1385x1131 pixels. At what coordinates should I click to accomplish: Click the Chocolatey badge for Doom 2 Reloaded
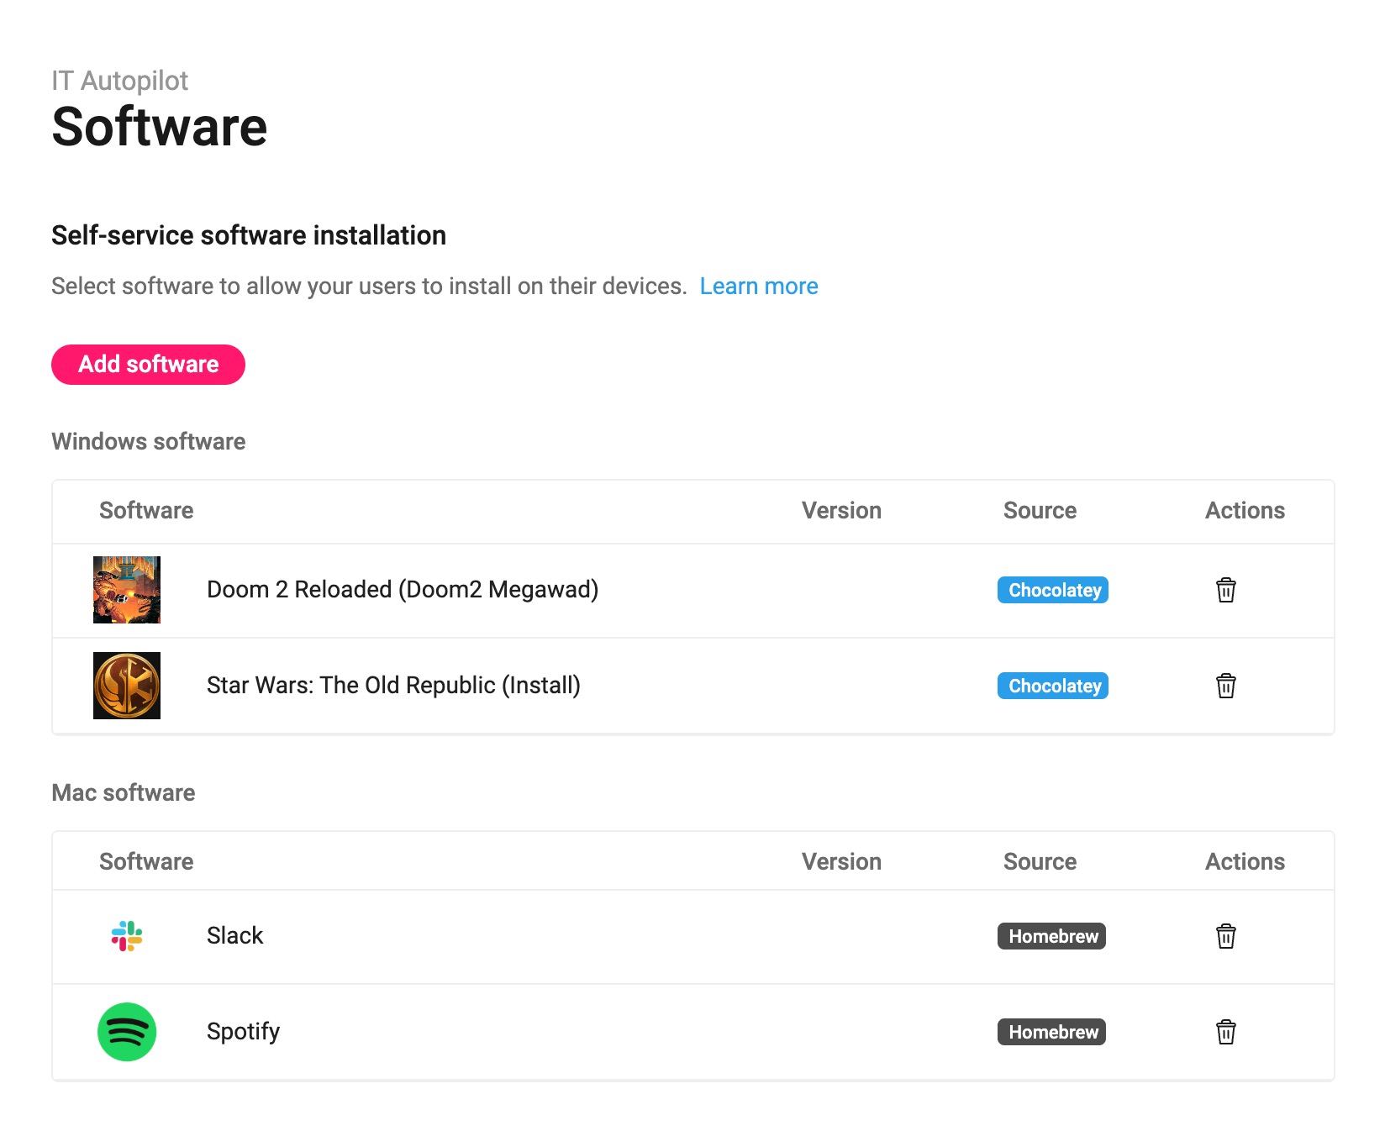(x=1053, y=590)
